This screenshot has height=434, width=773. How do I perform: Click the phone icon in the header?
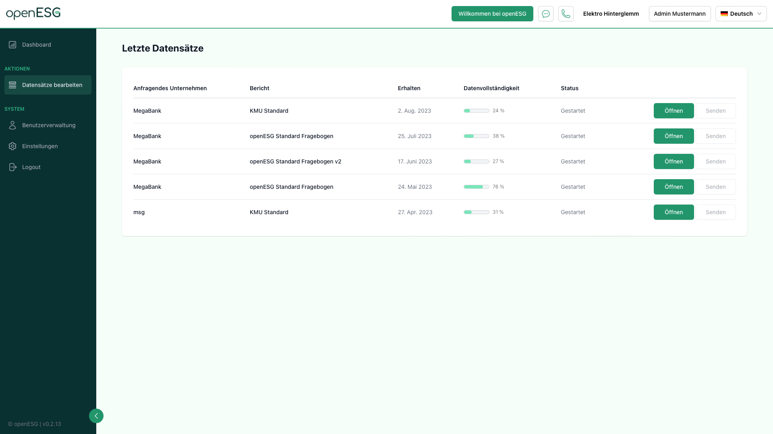coord(566,14)
